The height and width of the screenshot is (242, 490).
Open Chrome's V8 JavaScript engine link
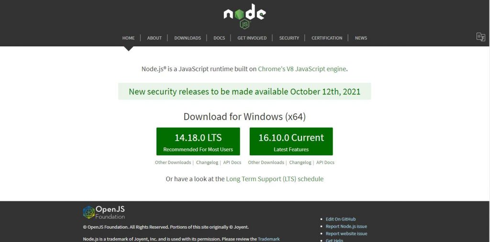pos(302,69)
